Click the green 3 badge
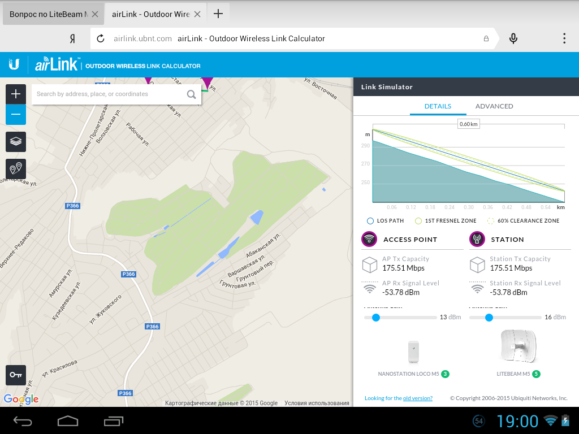Viewport: 579px width, 434px height. 446,374
